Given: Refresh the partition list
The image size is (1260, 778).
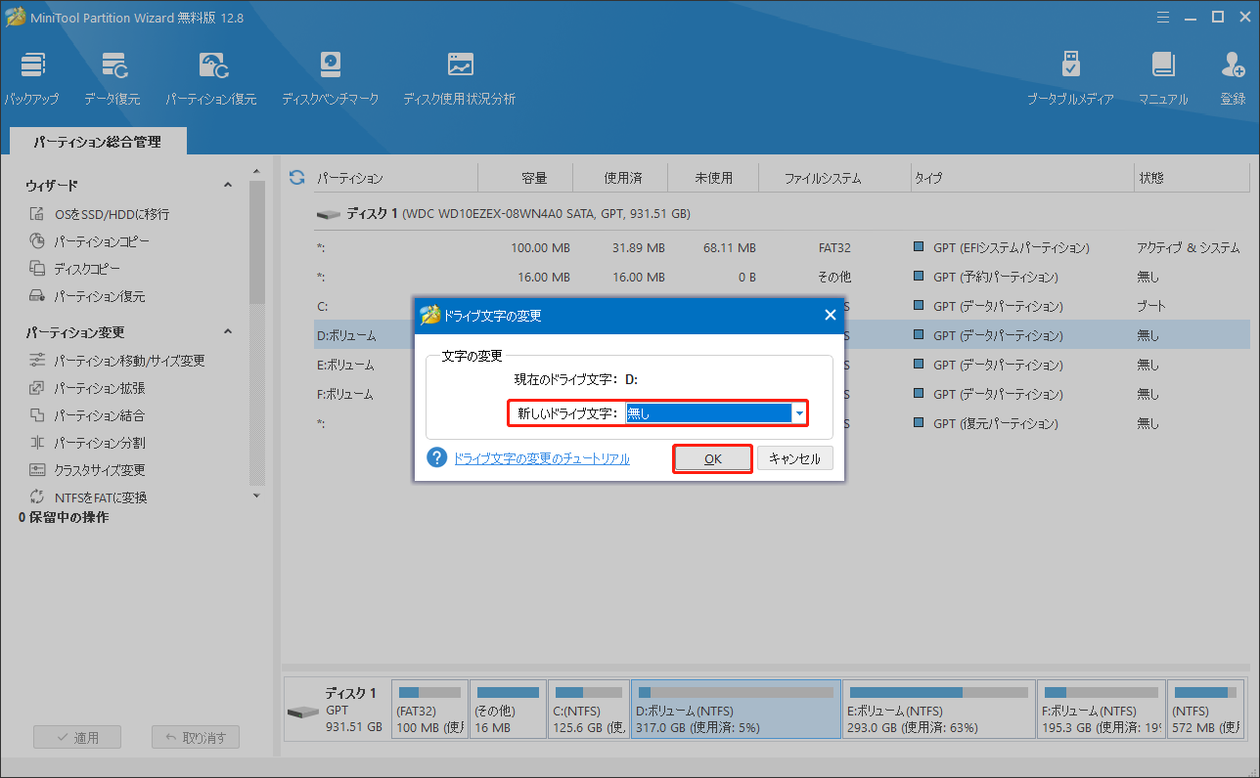Looking at the screenshot, I should pyautogui.click(x=297, y=178).
